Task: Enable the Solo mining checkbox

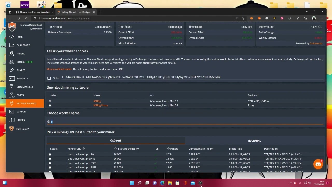Action: pyautogui.click(x=49, y=78)
